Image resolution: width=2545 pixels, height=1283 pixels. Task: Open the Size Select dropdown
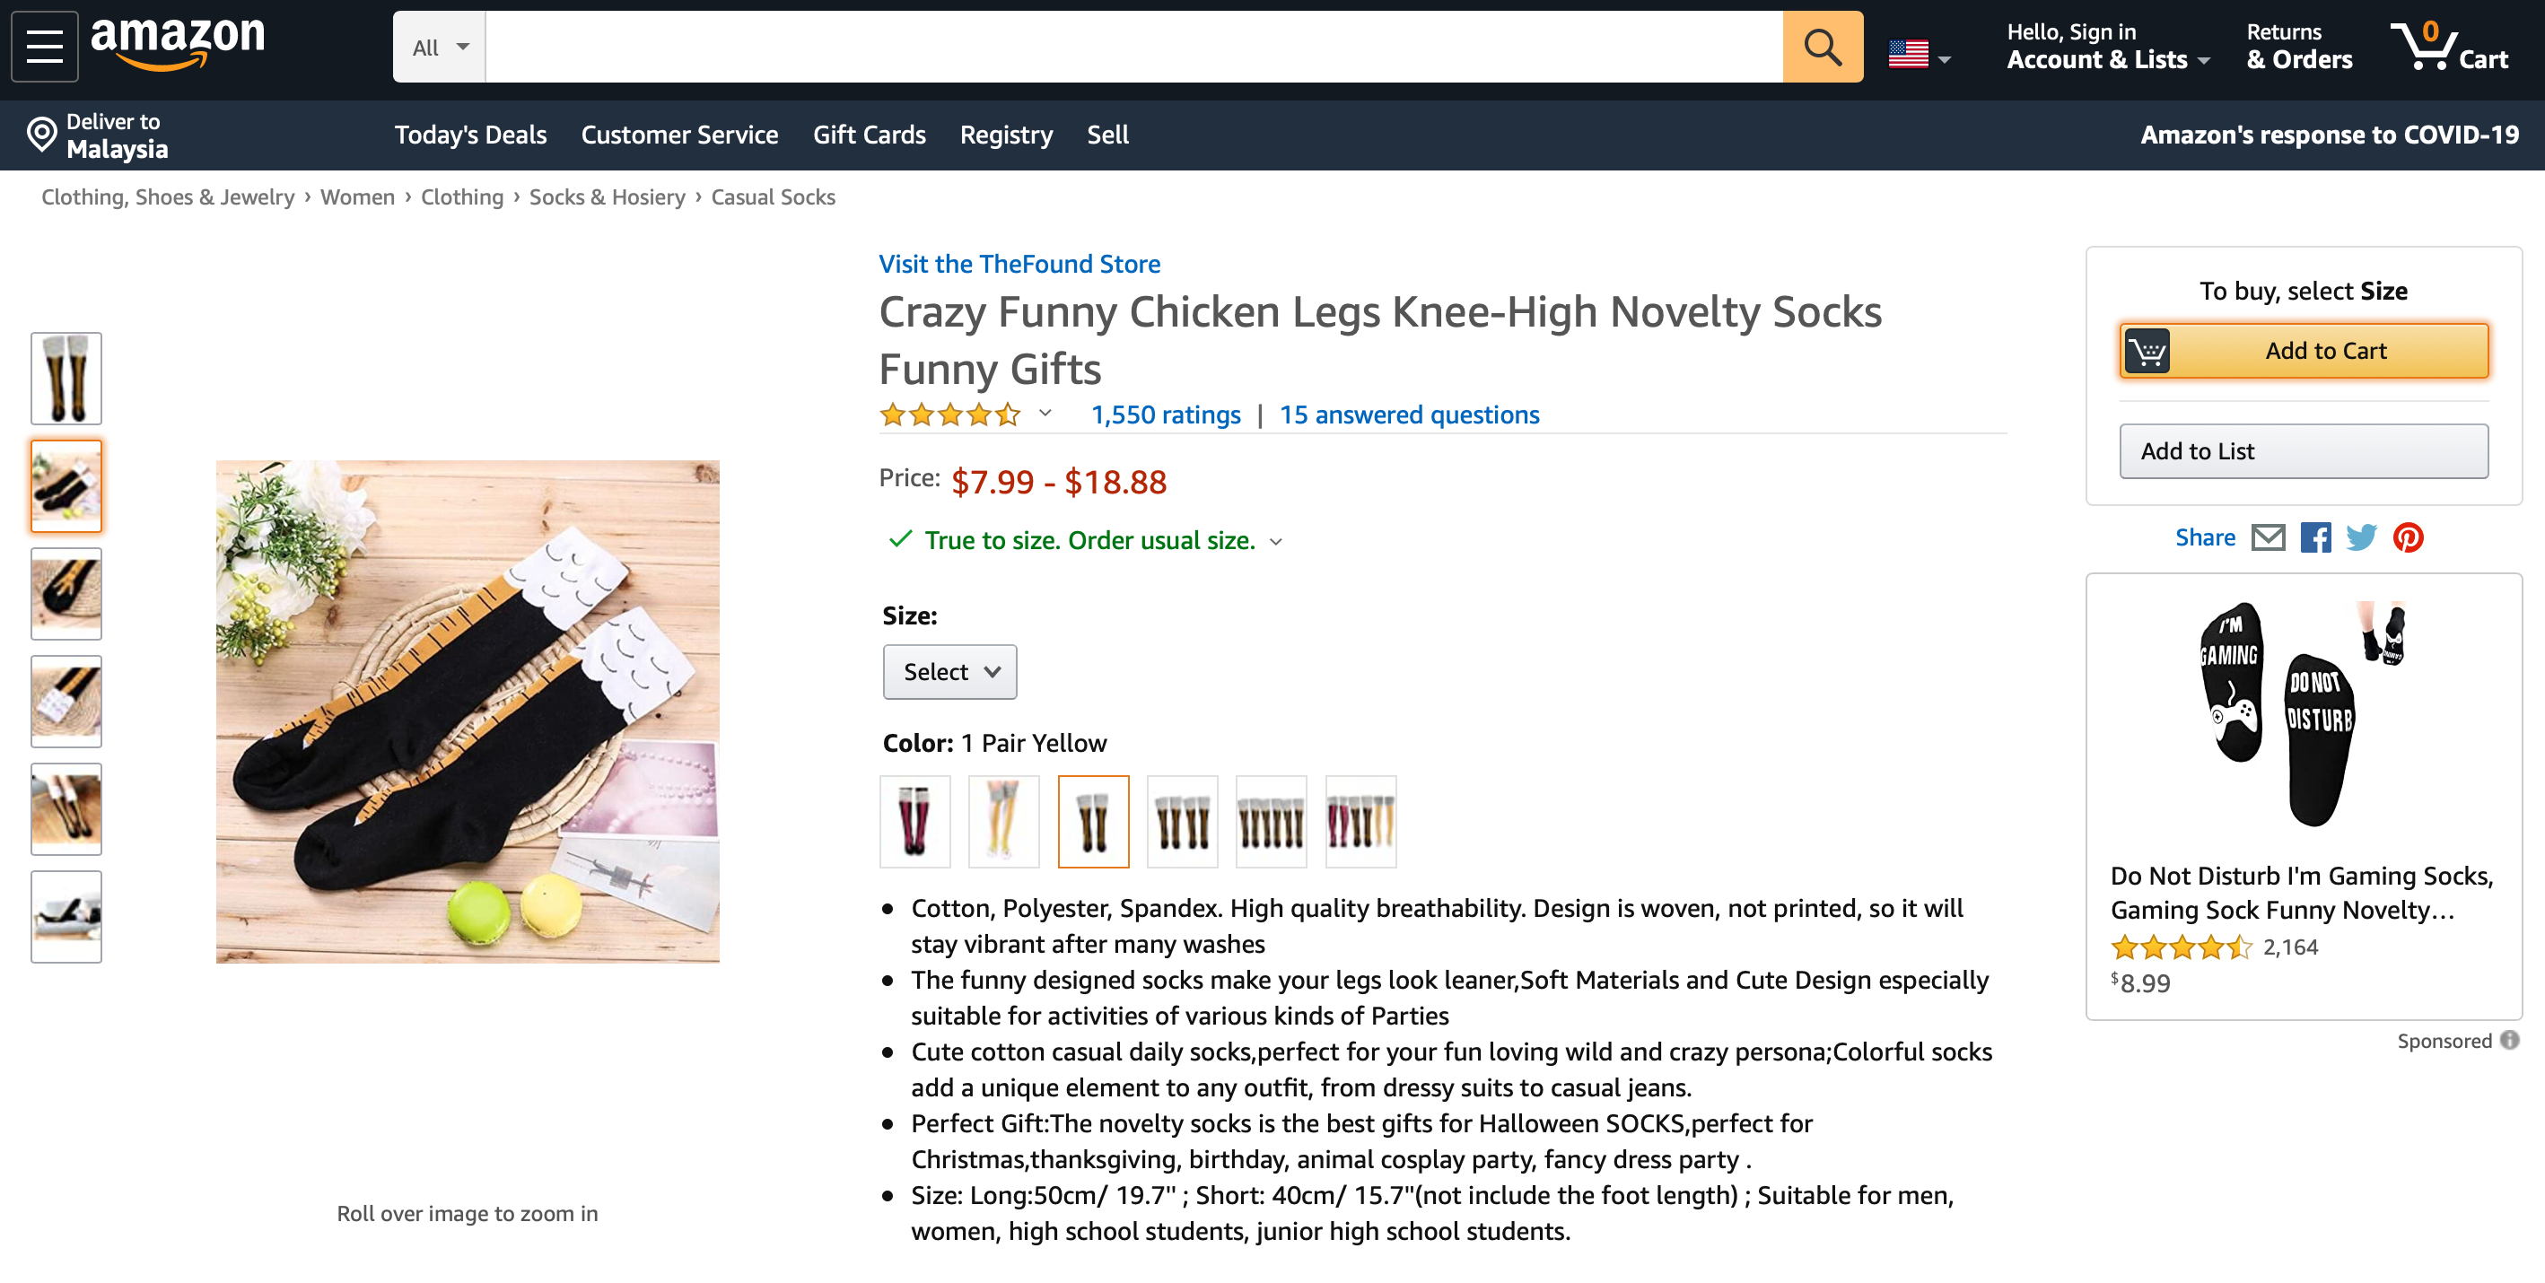pos(949,672)
